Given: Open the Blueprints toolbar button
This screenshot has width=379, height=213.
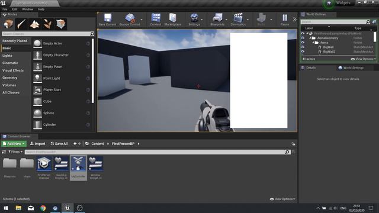Looking at the screenshot, I should click(217, 20).
